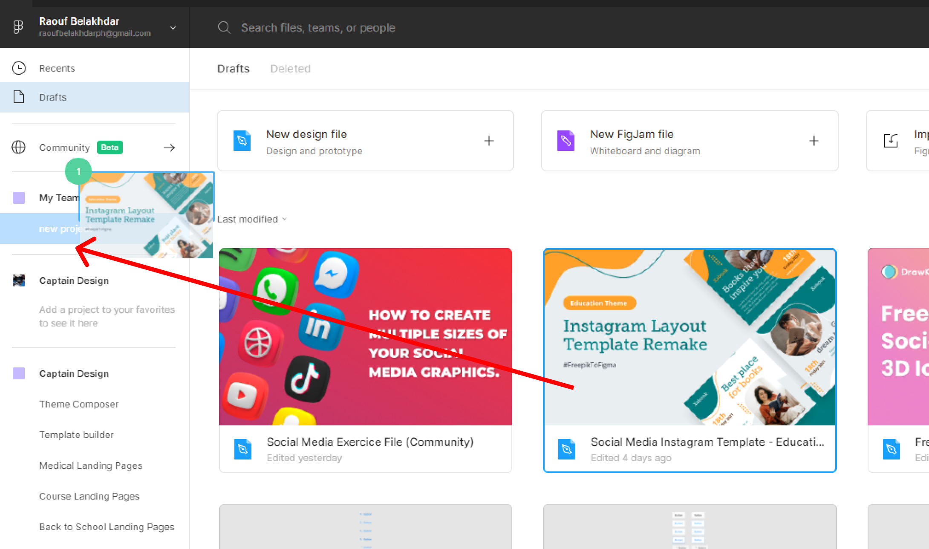
Task: Click the Import file icon on the right
Action: point(891,141)
